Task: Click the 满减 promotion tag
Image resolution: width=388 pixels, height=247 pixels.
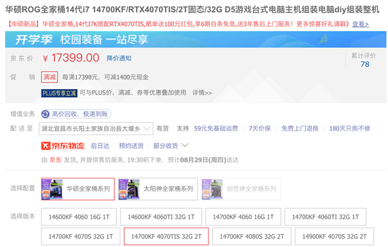Action: pyautogui.click(x=50, y=77)
